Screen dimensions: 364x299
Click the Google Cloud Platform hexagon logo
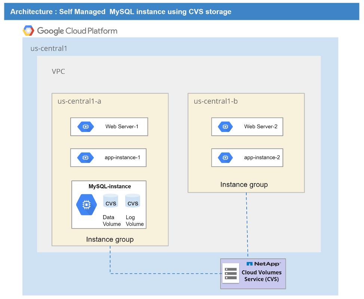coord(28,31)
